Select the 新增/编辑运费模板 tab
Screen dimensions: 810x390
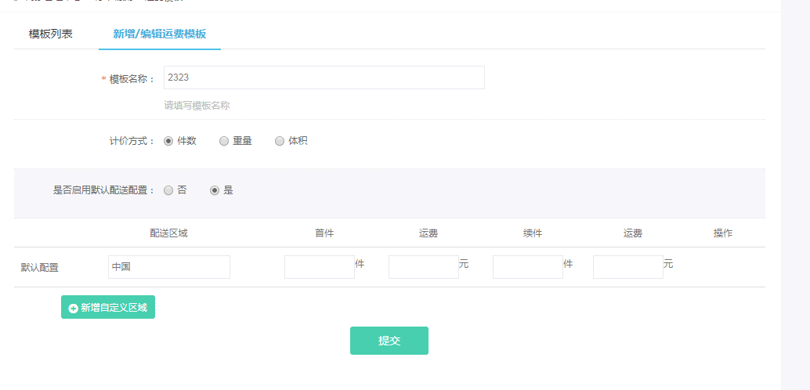160,34
